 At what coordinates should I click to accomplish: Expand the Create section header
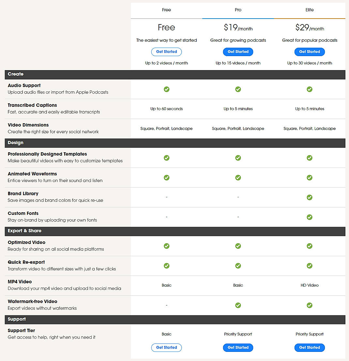tap(174, 74)
